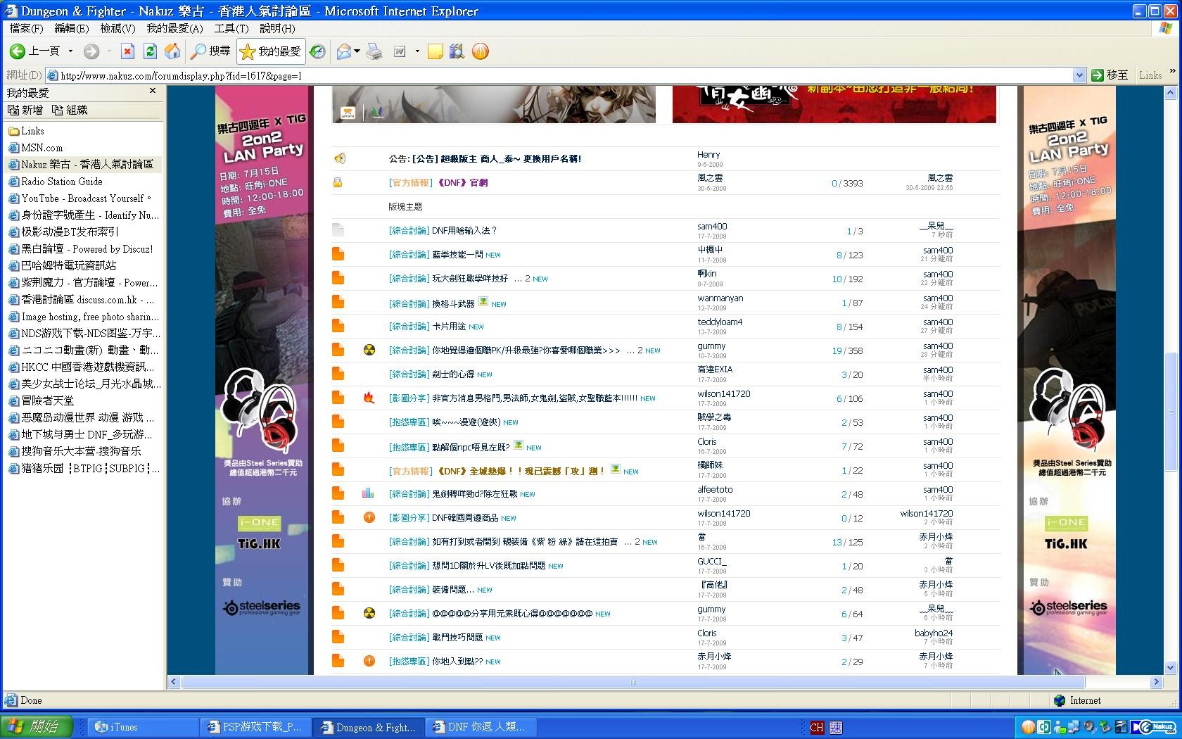
Task: Toggle the CH input language indicator
Action: [817, 728]
